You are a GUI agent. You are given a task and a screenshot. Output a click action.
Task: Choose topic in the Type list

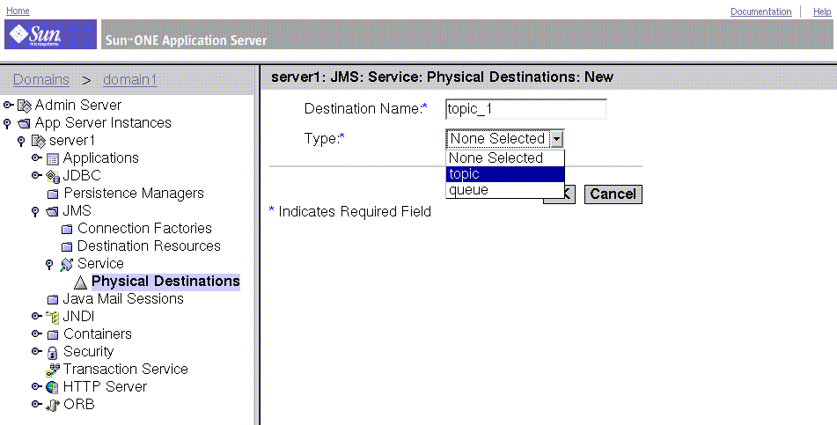point(505,174)
